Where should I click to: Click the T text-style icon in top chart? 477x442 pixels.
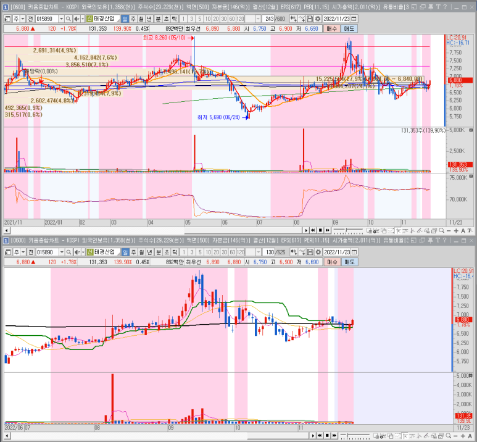[x=470, y=231]
